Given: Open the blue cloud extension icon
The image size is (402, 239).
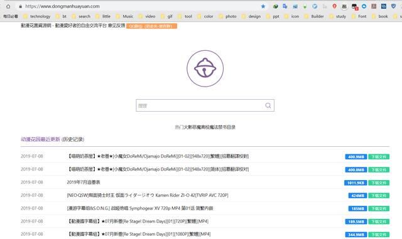Looking at the screenshot, I should [364, 6].
